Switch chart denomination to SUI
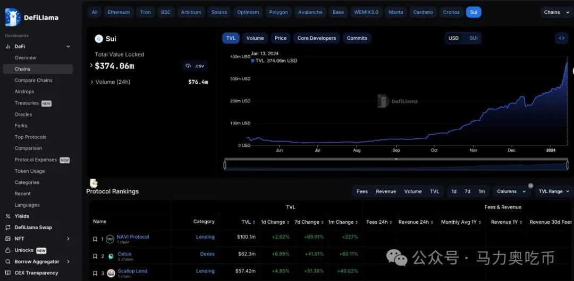This screenshot has height=281, width=574. (474, 38)
